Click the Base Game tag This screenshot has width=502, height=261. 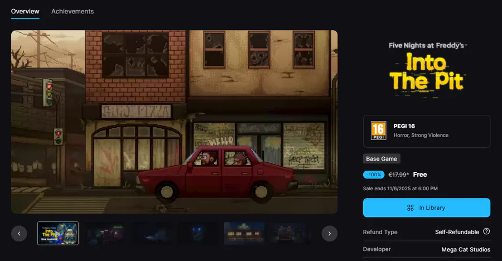(382, 158)
